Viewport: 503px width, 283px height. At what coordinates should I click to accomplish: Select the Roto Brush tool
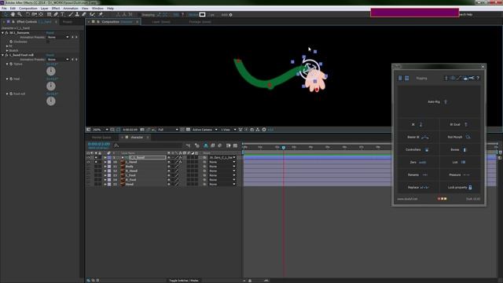[93, 14]
